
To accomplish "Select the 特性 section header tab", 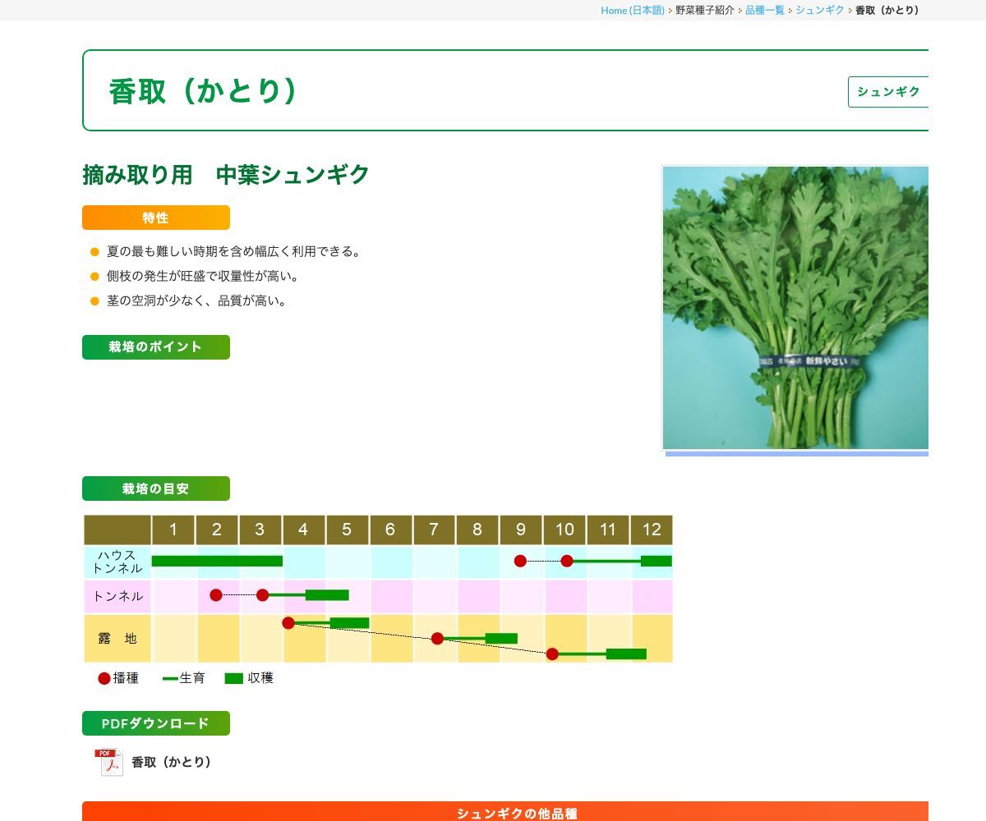I will point(155,218).
